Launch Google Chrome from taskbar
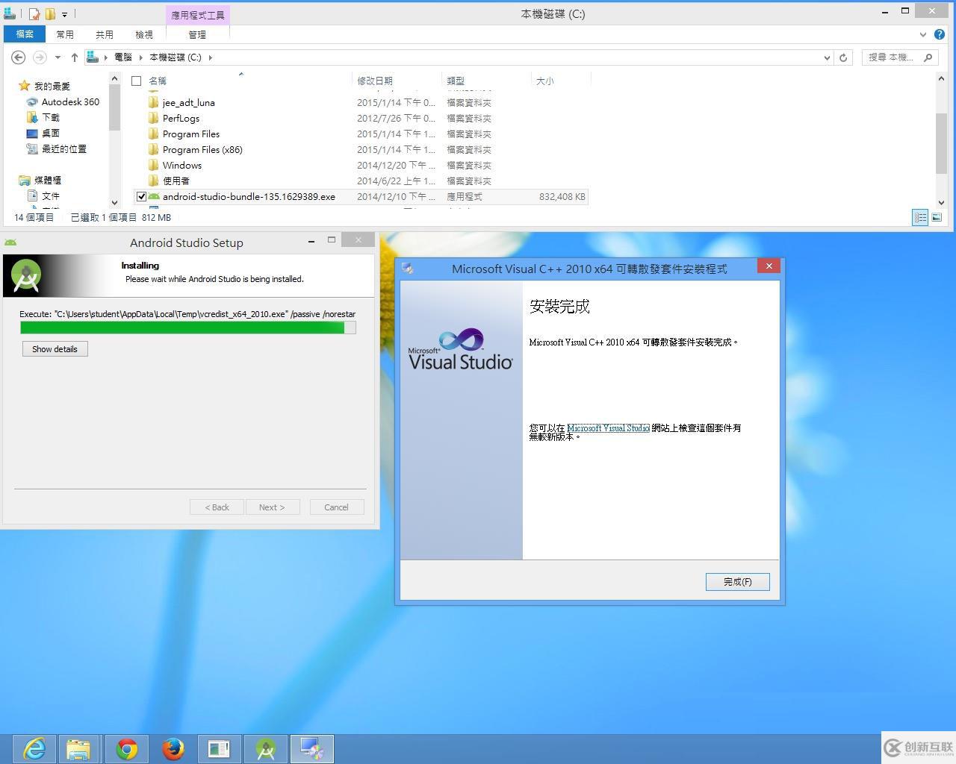Screen dimensions: 956x764 [127, 748]
